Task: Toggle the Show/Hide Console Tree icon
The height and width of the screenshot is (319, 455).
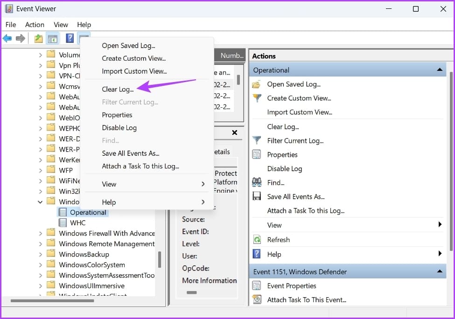Action: pyautogui.click(x=53, y=39)
